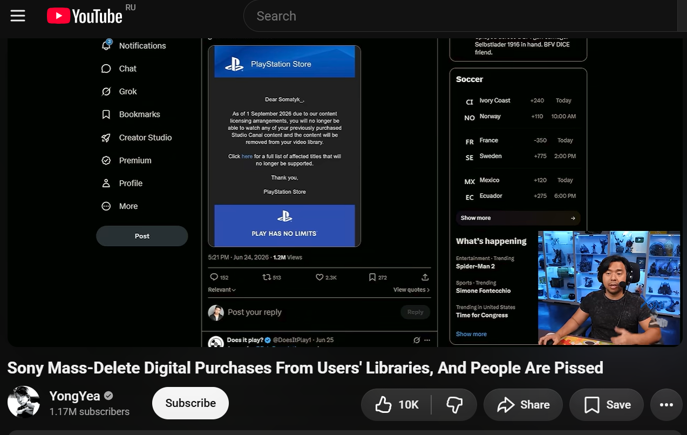Select the Notifications menu label
Screen dimensions: 687x435
click(142, 46)
